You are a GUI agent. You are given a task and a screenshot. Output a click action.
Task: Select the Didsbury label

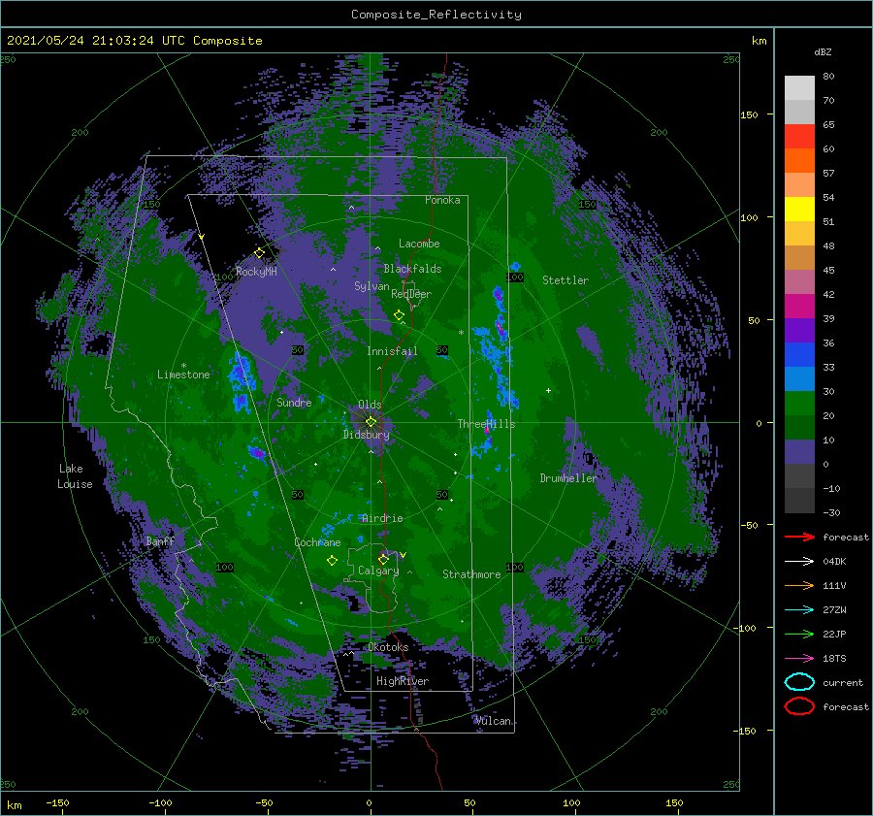(366, 435)
